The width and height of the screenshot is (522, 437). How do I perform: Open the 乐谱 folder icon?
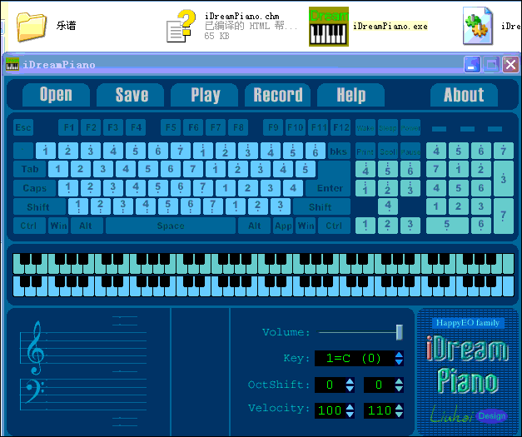31,27
